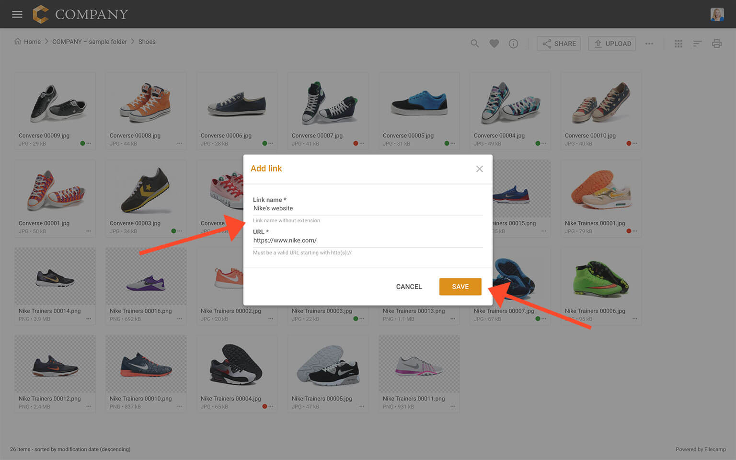Viewport: 736px width, 460px height.
Task: Open Nike Trainers 00010.png thumbnail
Action: coord(146,364)
